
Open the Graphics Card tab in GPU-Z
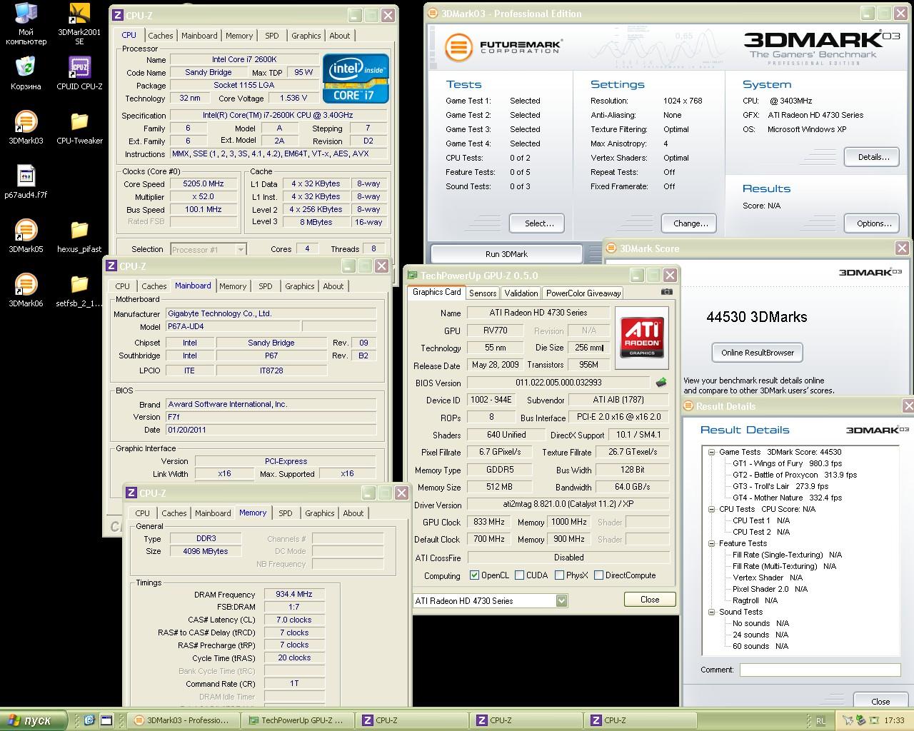coord(437,292)
